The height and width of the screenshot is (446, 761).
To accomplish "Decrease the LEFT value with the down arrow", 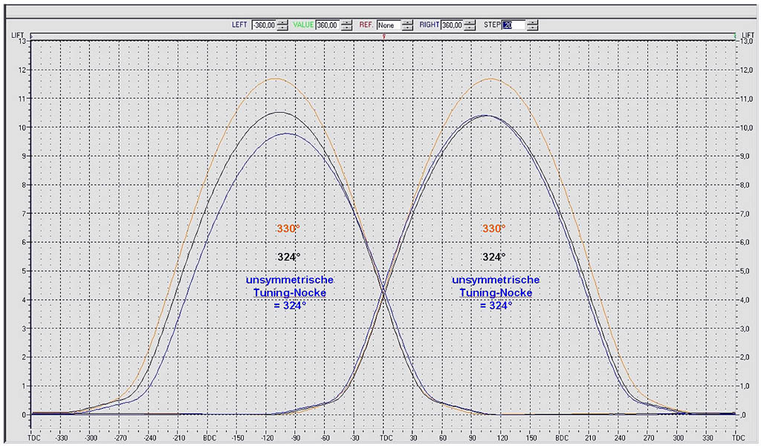I will pyautogui.click(x=282, y=27).
